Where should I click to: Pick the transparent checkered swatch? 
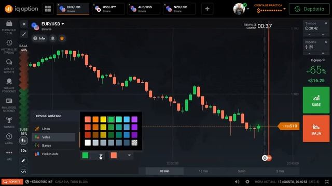click(134, 143)
